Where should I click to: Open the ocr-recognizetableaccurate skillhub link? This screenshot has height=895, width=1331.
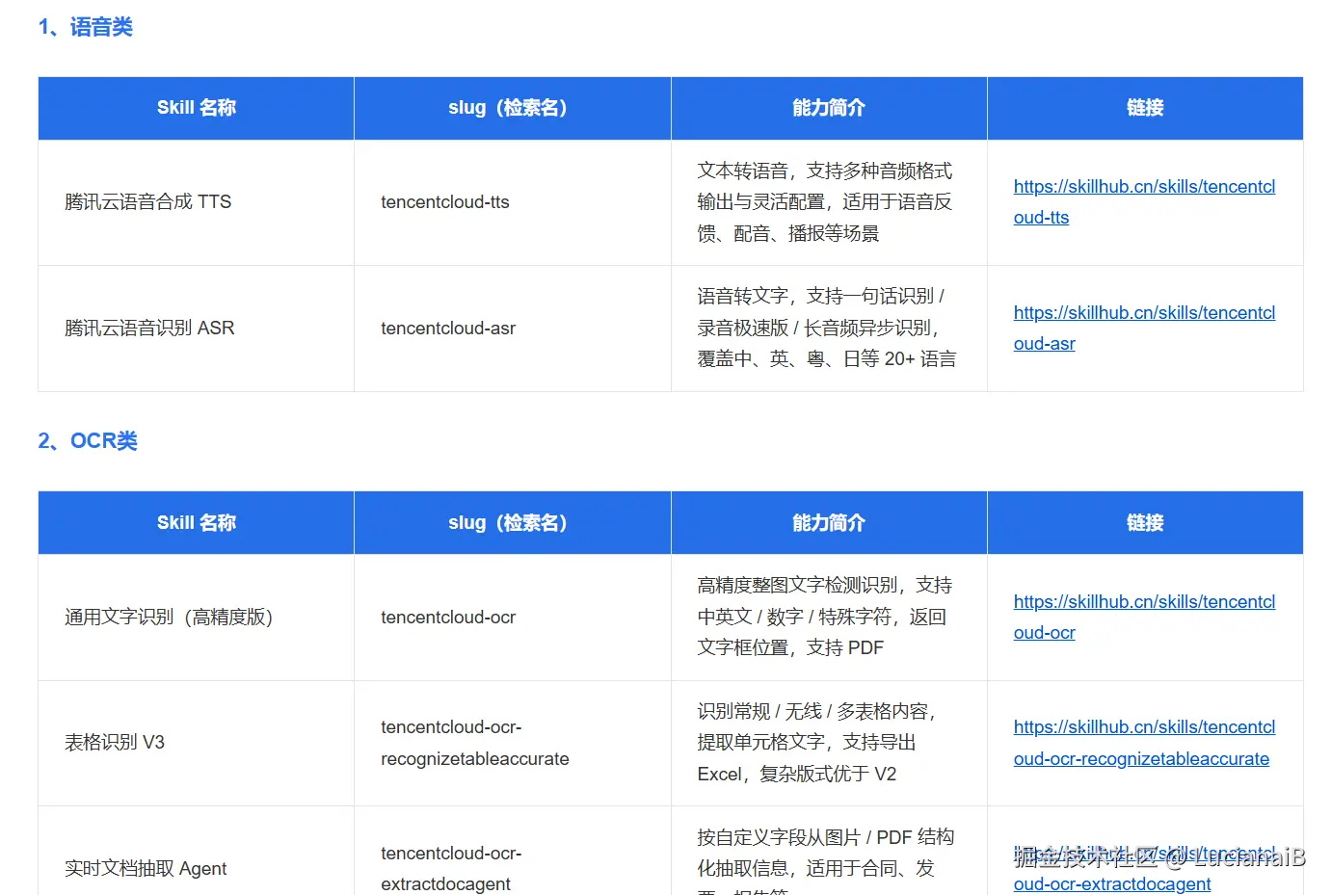point(1144,743)
